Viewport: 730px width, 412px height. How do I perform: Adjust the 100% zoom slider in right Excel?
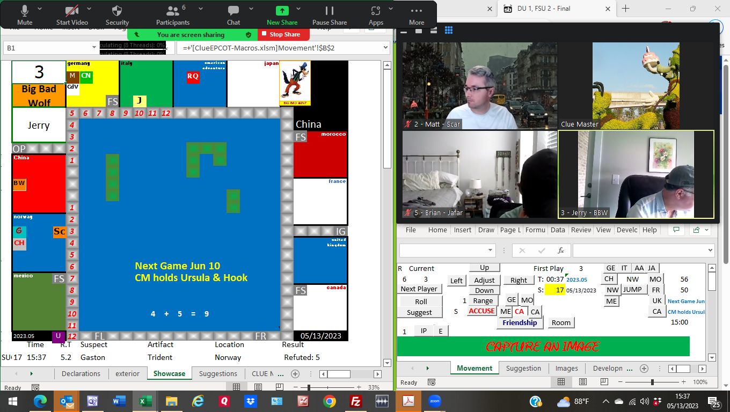click(x=652, y=382)
